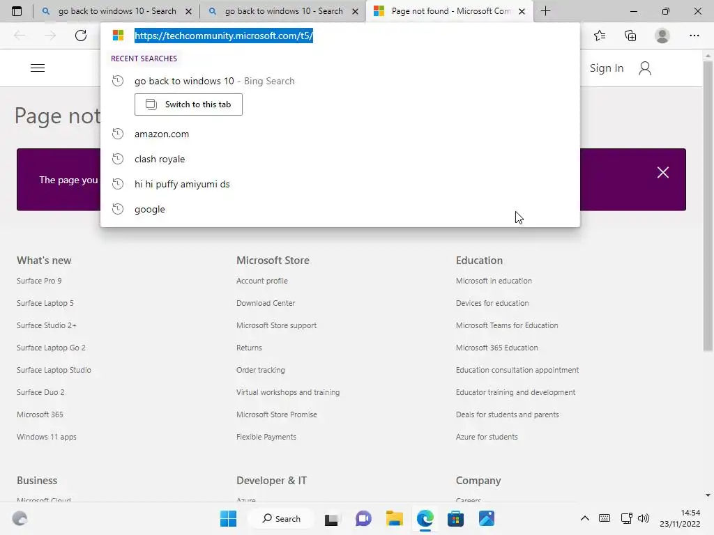This screenshot has height=535, width=714.
Task: Open Download Center link
Action: (266, 303)
